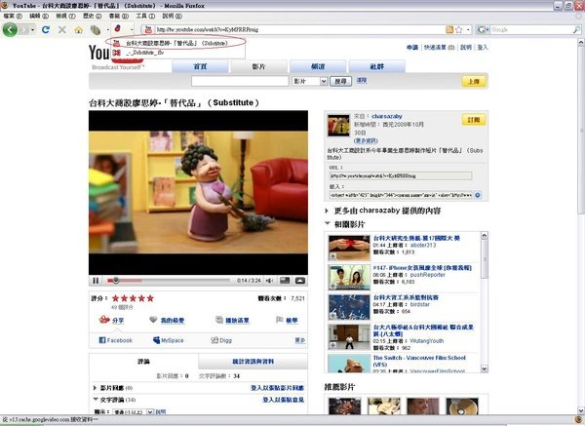Open the related video thumbnail by pushReporter
Viewport: 585px width, 426px height.
(x=349, y=277)
